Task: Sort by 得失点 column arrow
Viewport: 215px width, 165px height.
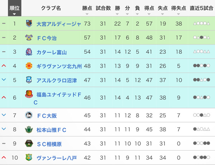Action: [x=178, y=14]
